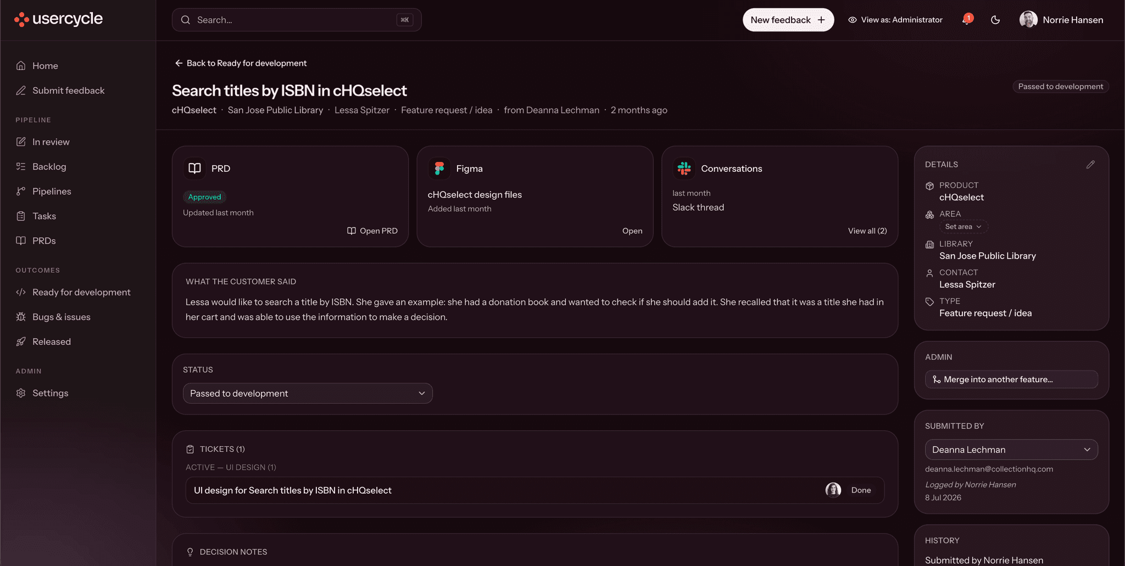This screenshot has width=1125, height=566.
Task: Click the Backlog list icon
Action: (x=21, y=167)
